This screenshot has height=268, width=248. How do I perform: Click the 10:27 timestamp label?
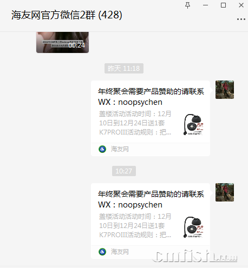tap(124, 171)
